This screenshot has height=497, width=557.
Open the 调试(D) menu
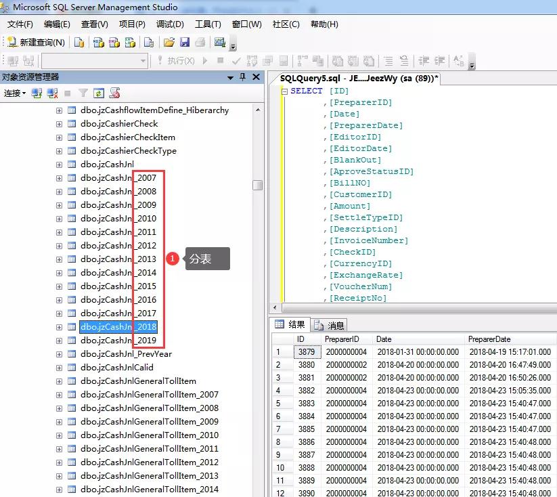tap(170, 24)
